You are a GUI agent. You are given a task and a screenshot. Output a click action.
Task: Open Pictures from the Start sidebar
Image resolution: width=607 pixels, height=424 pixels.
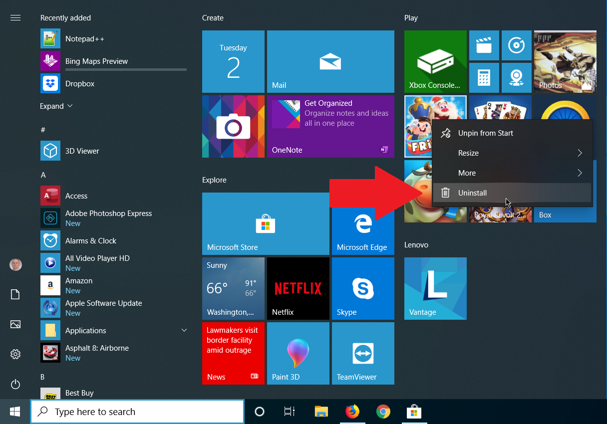point(15,324)
